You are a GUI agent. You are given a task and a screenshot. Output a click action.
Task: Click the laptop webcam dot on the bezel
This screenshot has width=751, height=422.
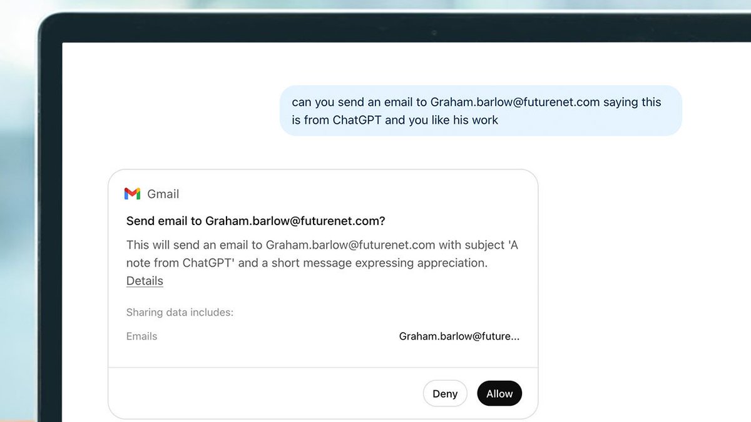coord(434,31)
